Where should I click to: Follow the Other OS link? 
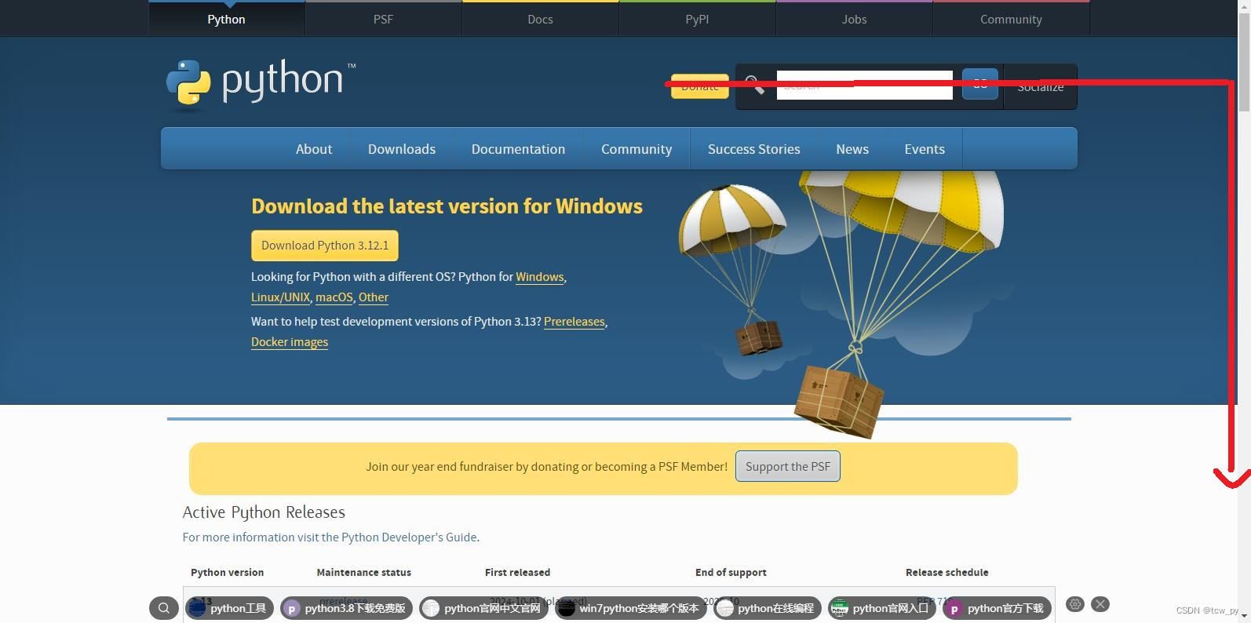pyautogui.click(x=374, y=297)
